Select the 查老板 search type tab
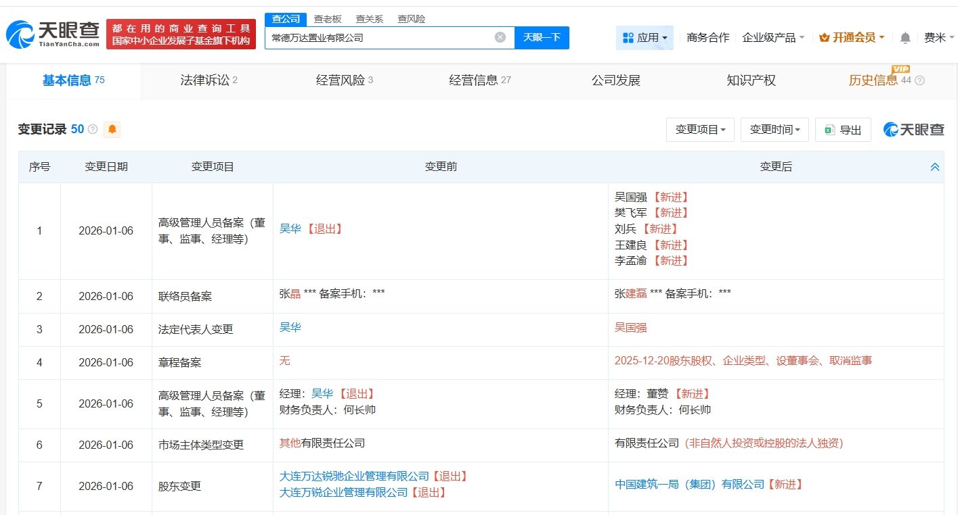 [x=328, y=19]
